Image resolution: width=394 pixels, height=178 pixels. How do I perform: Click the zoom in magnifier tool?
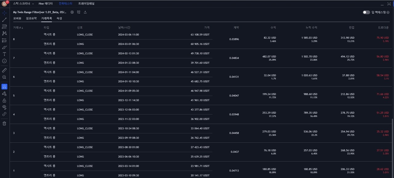click(x=4, y=77)
